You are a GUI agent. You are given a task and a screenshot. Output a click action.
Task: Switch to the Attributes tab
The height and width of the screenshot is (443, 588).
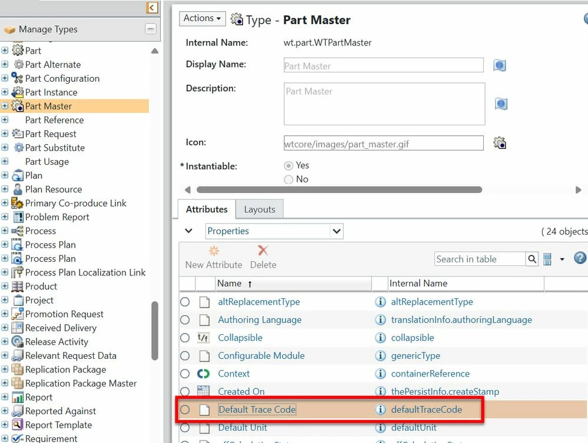click(207, 209)
